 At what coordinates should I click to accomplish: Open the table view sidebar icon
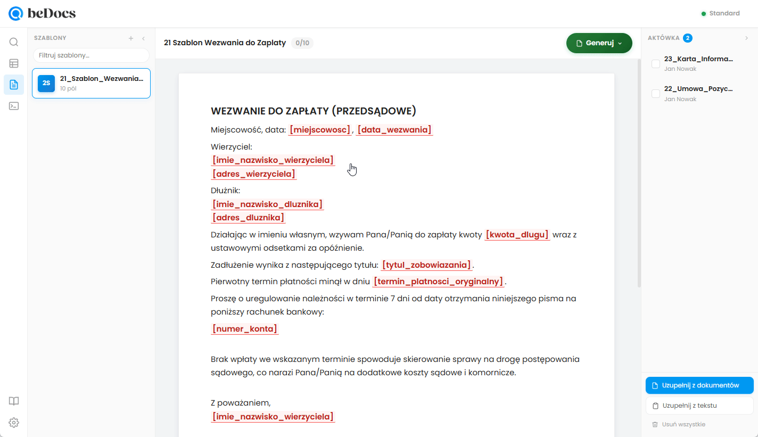coord(14,63)
